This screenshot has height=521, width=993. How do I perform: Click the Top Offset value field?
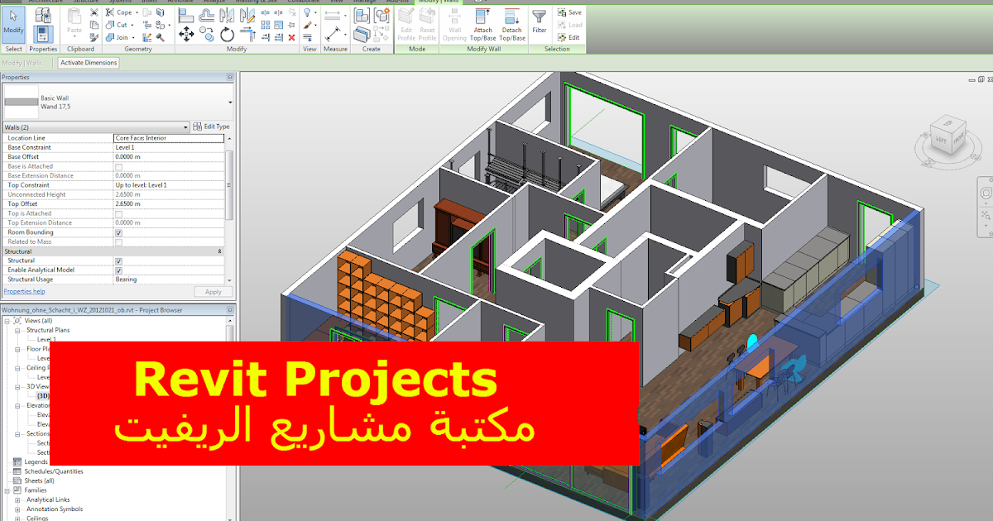click(x=169, y=204)
